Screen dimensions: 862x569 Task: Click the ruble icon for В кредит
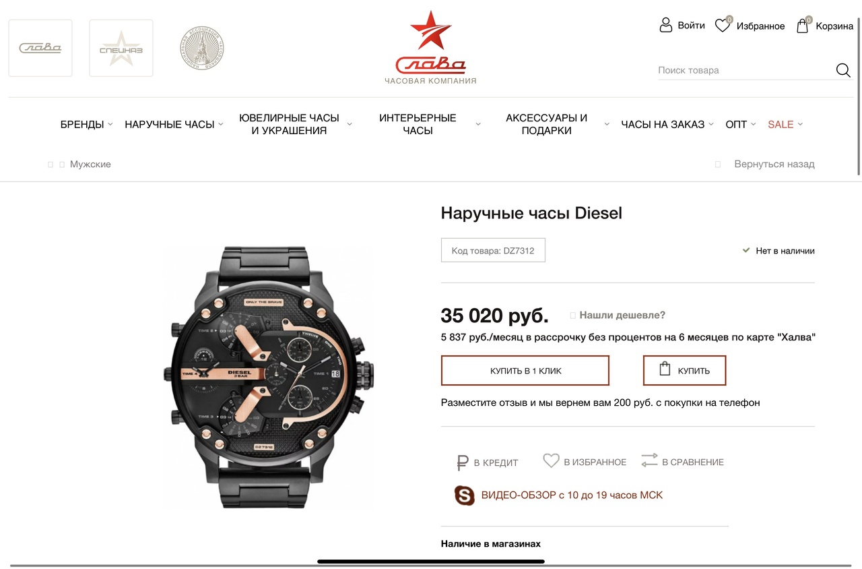462,462
